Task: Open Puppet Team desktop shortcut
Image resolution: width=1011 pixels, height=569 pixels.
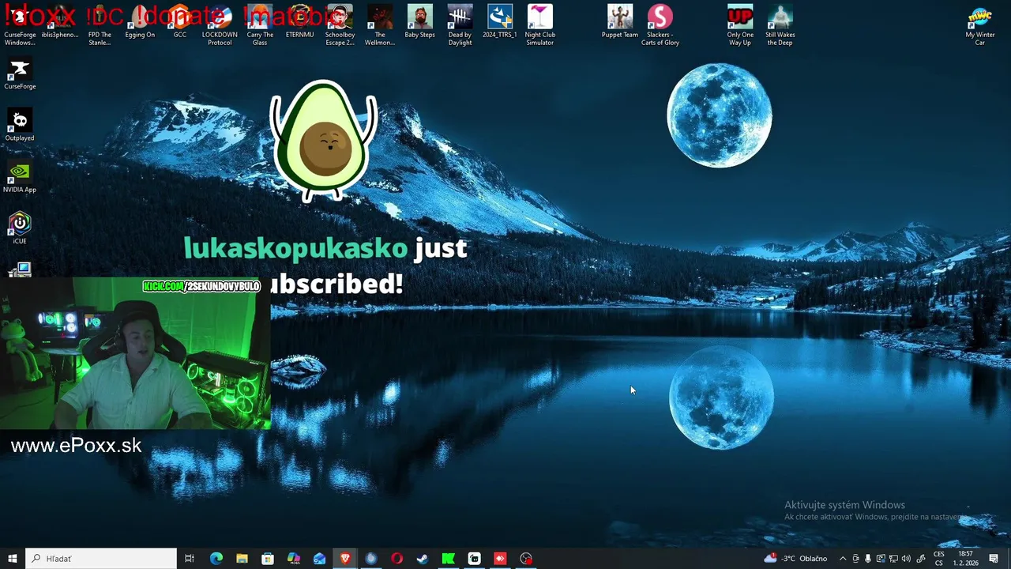Action: pyautogui.click(x=620, y=22)
